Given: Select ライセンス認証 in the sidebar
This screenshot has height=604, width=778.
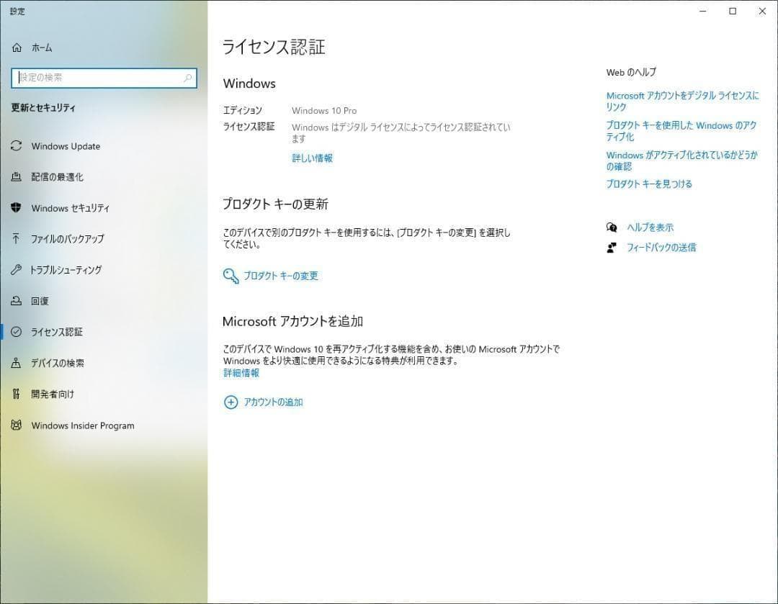Looking at the screenshot, I should (58, 332).
